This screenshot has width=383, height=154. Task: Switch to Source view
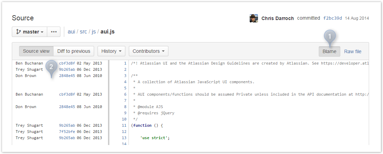pos(36,51)
